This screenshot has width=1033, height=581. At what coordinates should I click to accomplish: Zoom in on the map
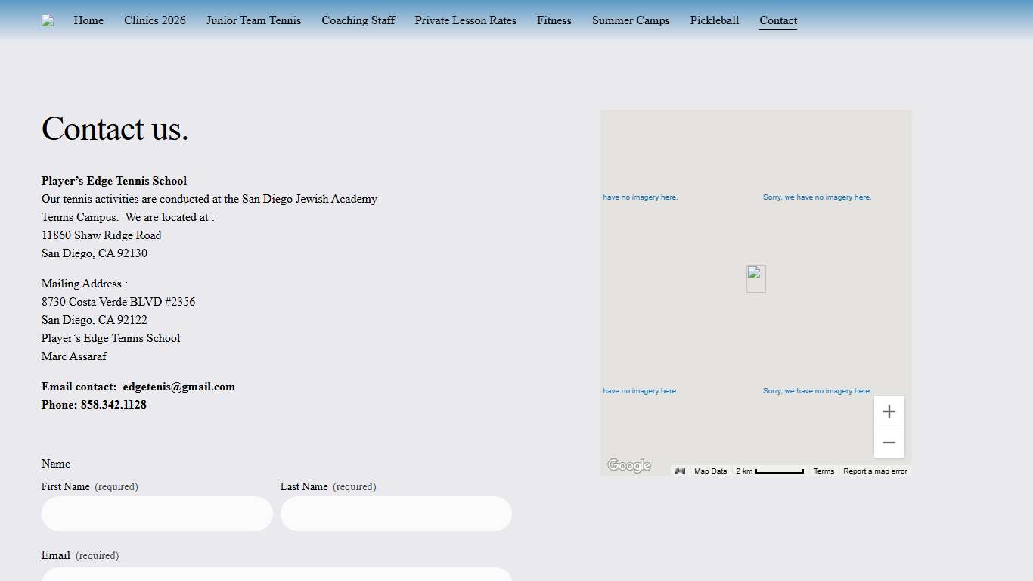point(889,412)
